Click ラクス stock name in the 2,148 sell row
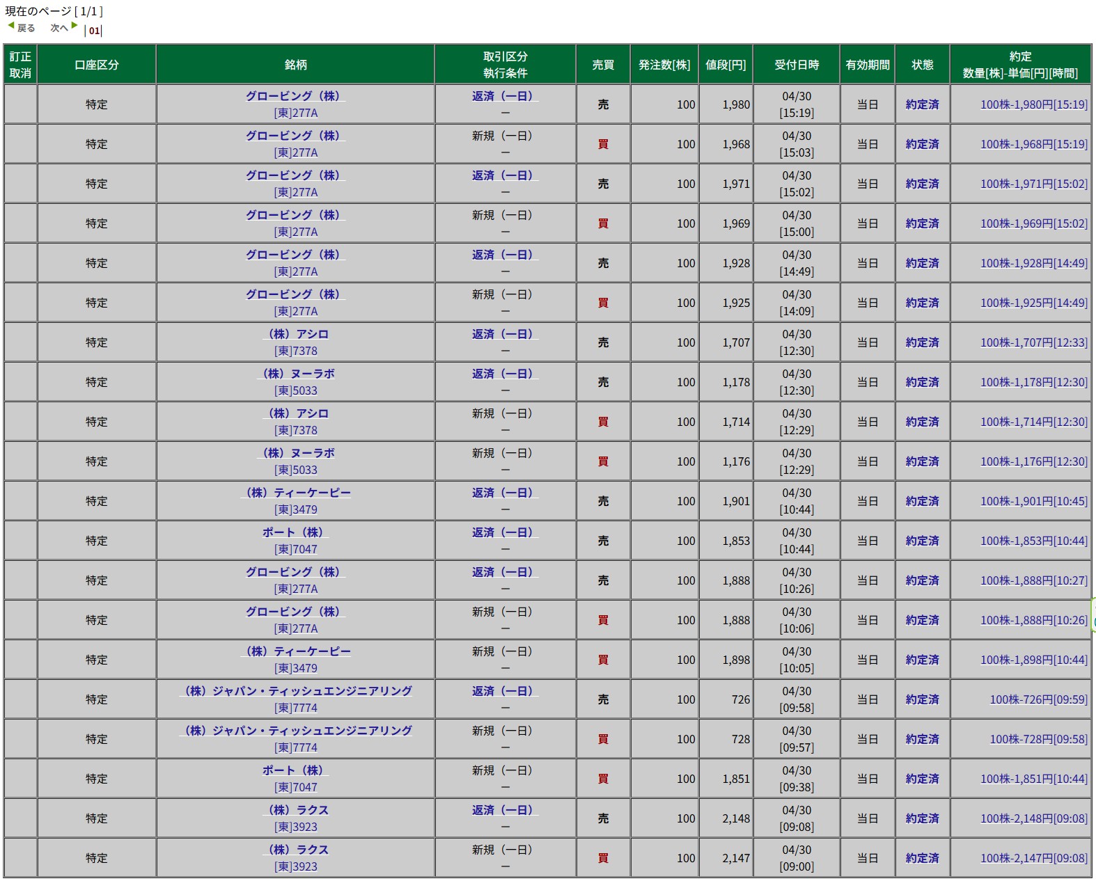1096x881 pixels. 295,811
